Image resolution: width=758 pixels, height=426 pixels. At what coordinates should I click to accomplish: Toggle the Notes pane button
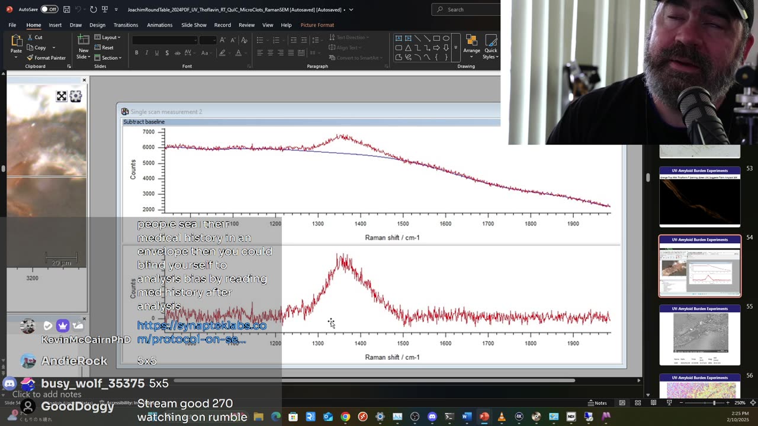point(597,403)
